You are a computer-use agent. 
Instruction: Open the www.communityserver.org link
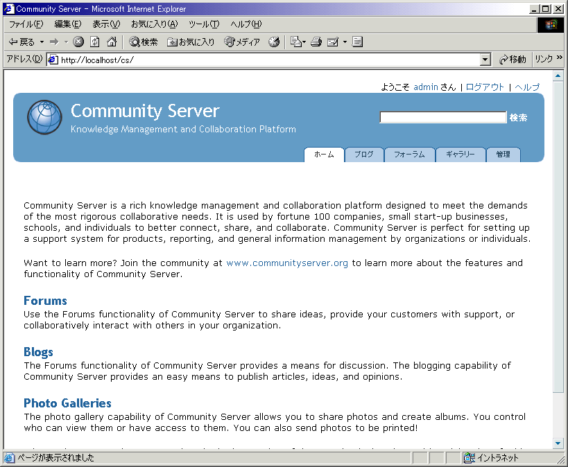[287, 263]
